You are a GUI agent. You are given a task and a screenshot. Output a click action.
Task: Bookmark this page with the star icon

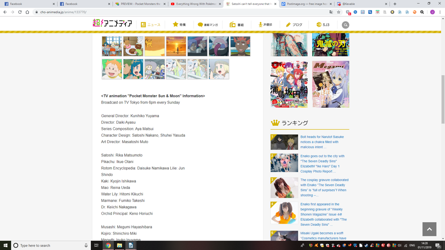pos(339,12)
